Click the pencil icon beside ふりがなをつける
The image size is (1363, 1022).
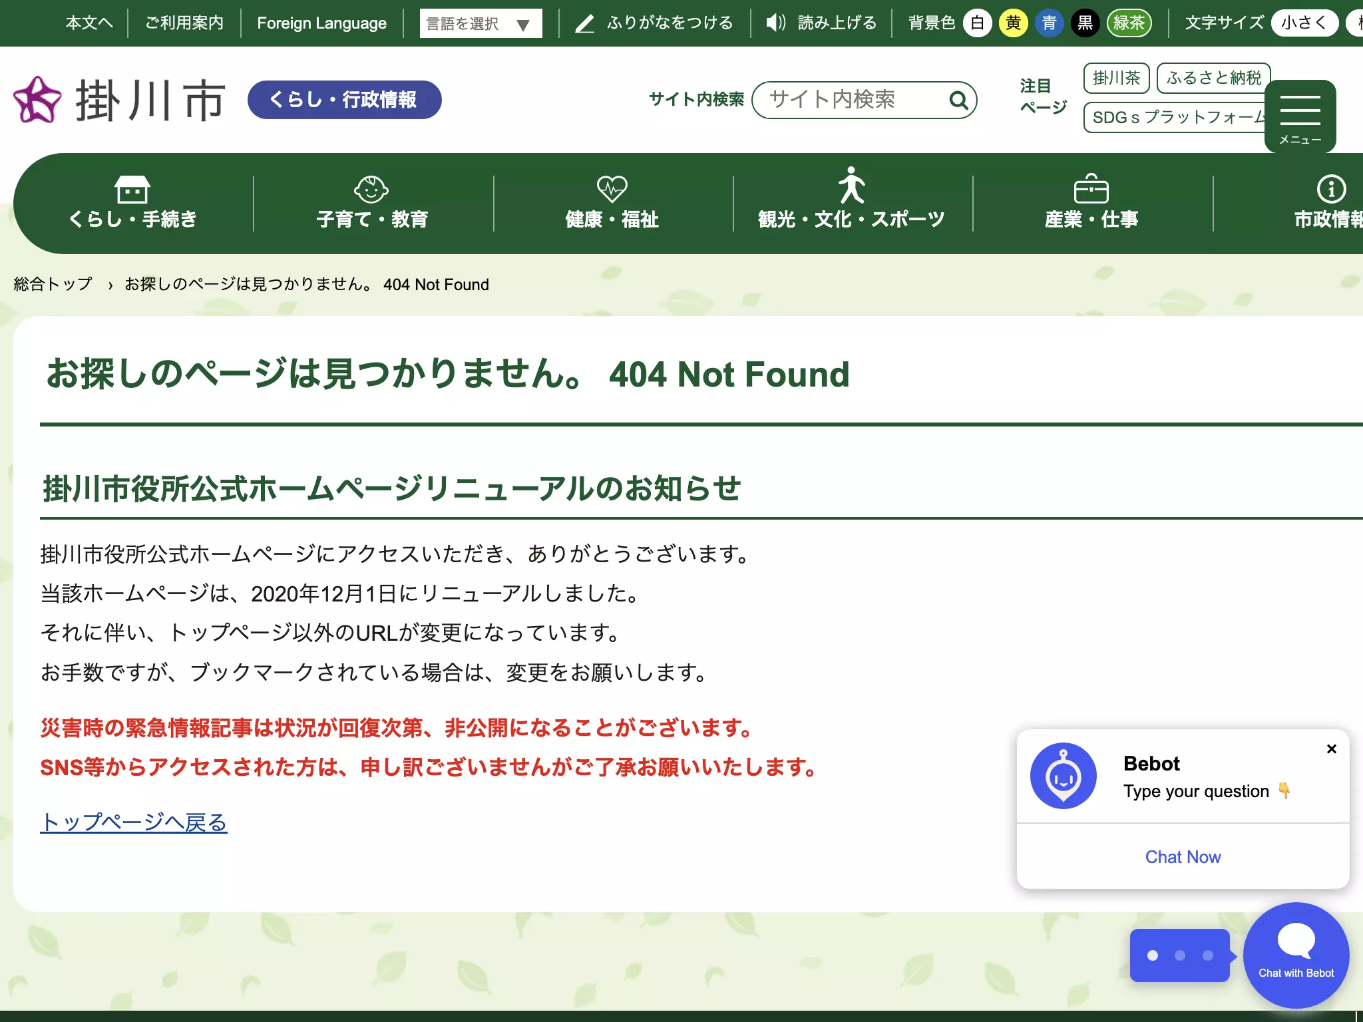[584, 24]
